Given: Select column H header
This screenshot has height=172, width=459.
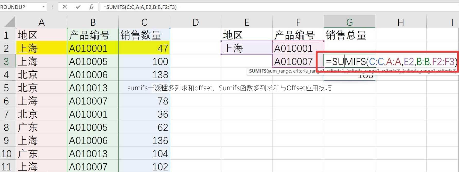Looking at the screenshot, I should point(401,22).
